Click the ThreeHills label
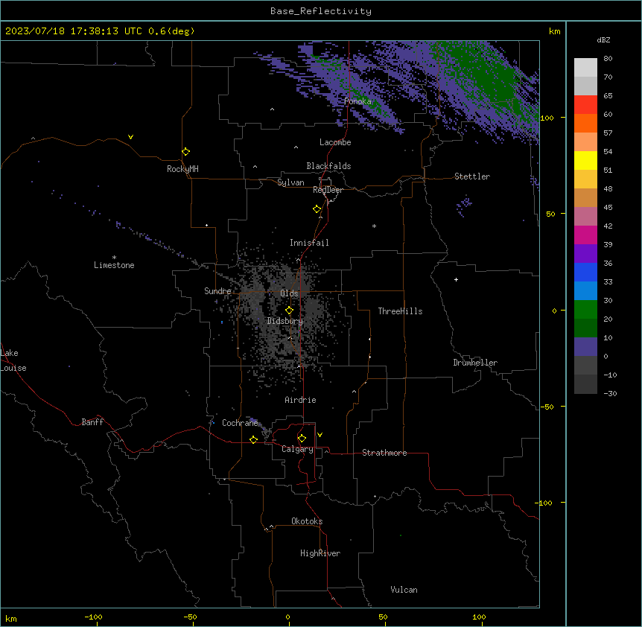 click(x=400, y=311)
